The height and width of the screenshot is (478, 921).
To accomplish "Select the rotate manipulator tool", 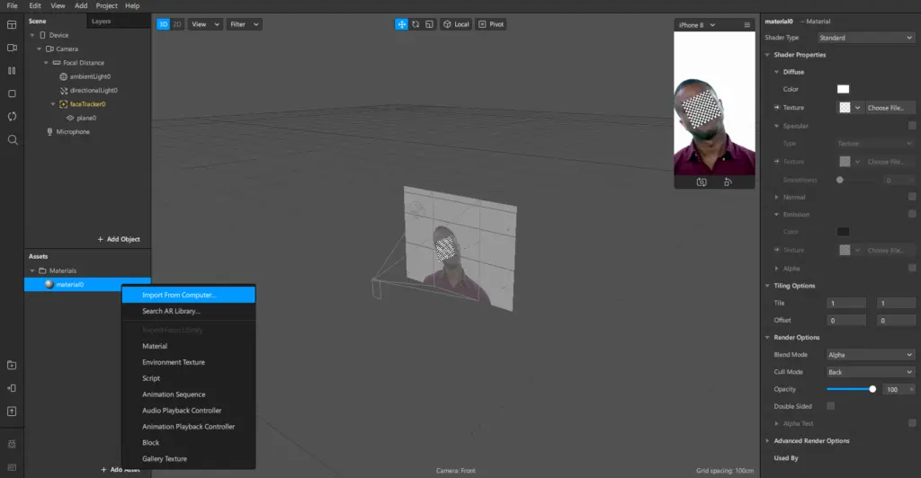I will click(416, 24).
